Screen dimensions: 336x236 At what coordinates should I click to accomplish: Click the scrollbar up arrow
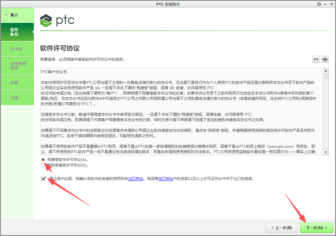[326, 71]
